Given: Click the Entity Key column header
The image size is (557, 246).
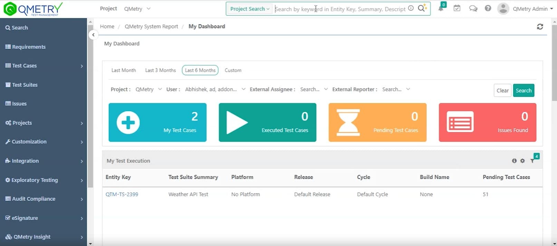Looking at the screenshot, I should (118, 177).
